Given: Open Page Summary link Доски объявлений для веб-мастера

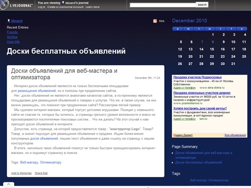Looking at the screenshot, I should pos(204,155).
